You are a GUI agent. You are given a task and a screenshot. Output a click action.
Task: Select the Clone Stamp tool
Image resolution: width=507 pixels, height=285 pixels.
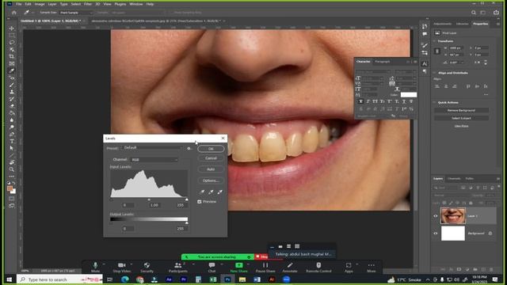point(12,92)
